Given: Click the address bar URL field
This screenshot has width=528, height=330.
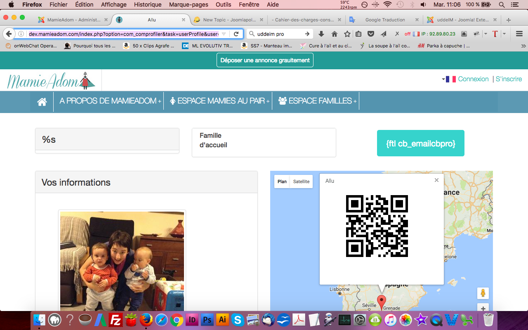Looking at the screenshot, I should click(123, 34).
